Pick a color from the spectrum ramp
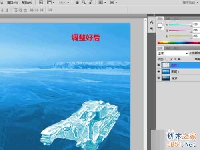This screenshot has height=150, width=200. (179, 42)
